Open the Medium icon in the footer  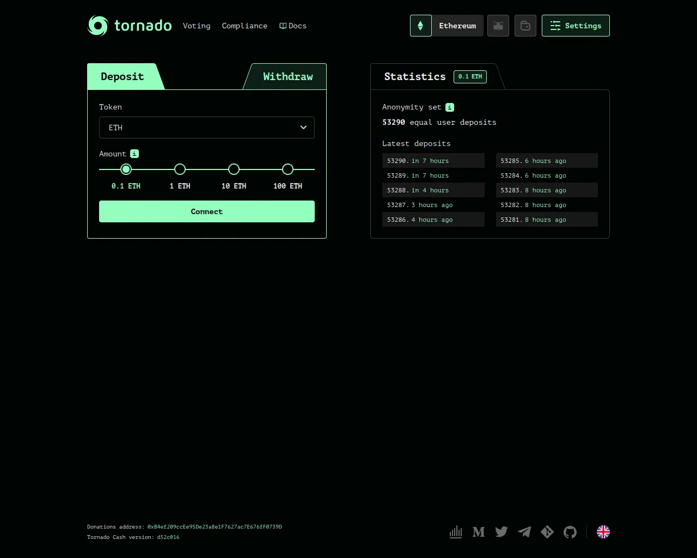tap(479, 532)
